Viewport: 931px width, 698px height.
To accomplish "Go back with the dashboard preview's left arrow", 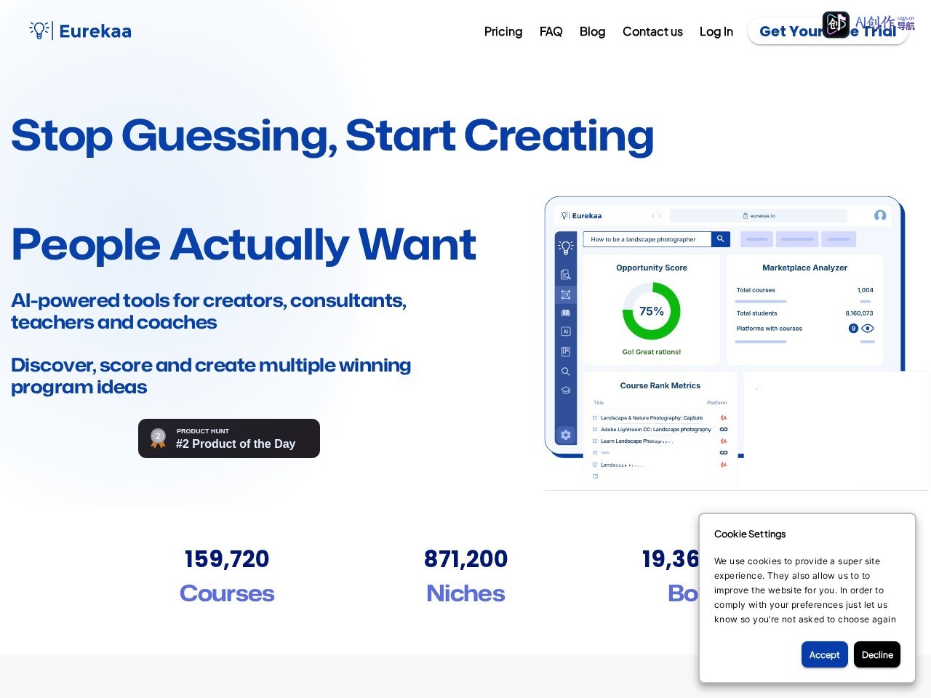I will click(x=653, y=216).
